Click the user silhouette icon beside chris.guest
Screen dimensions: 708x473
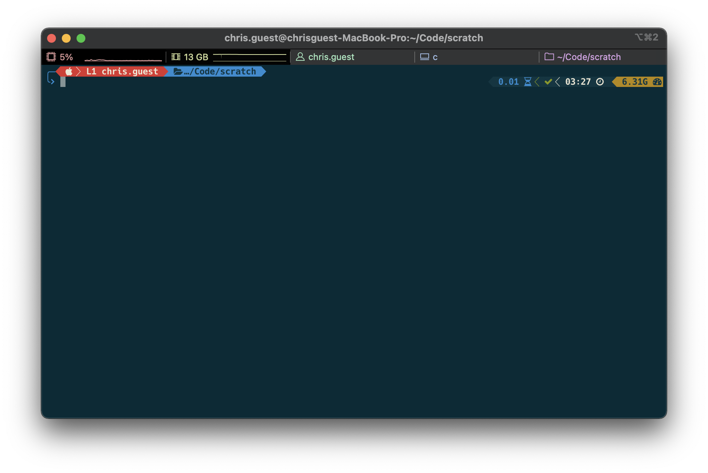coord(300,57)
